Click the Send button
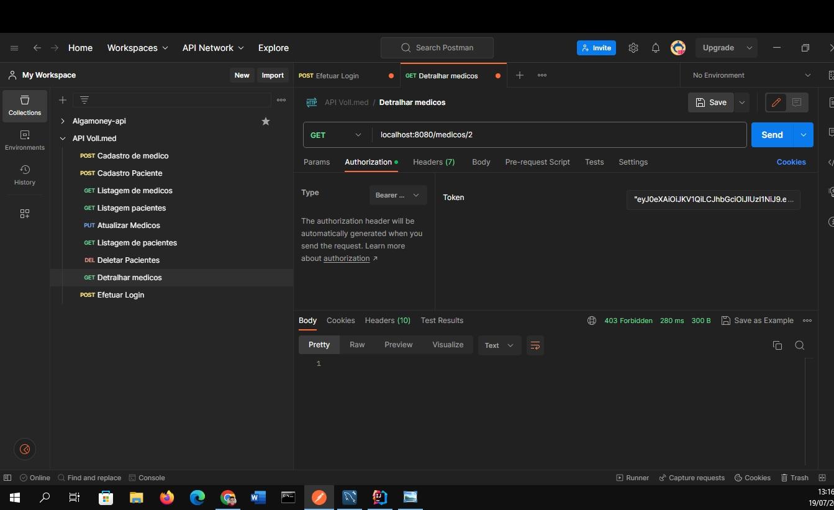Screen dimensions: 834x510 (773, 135)
